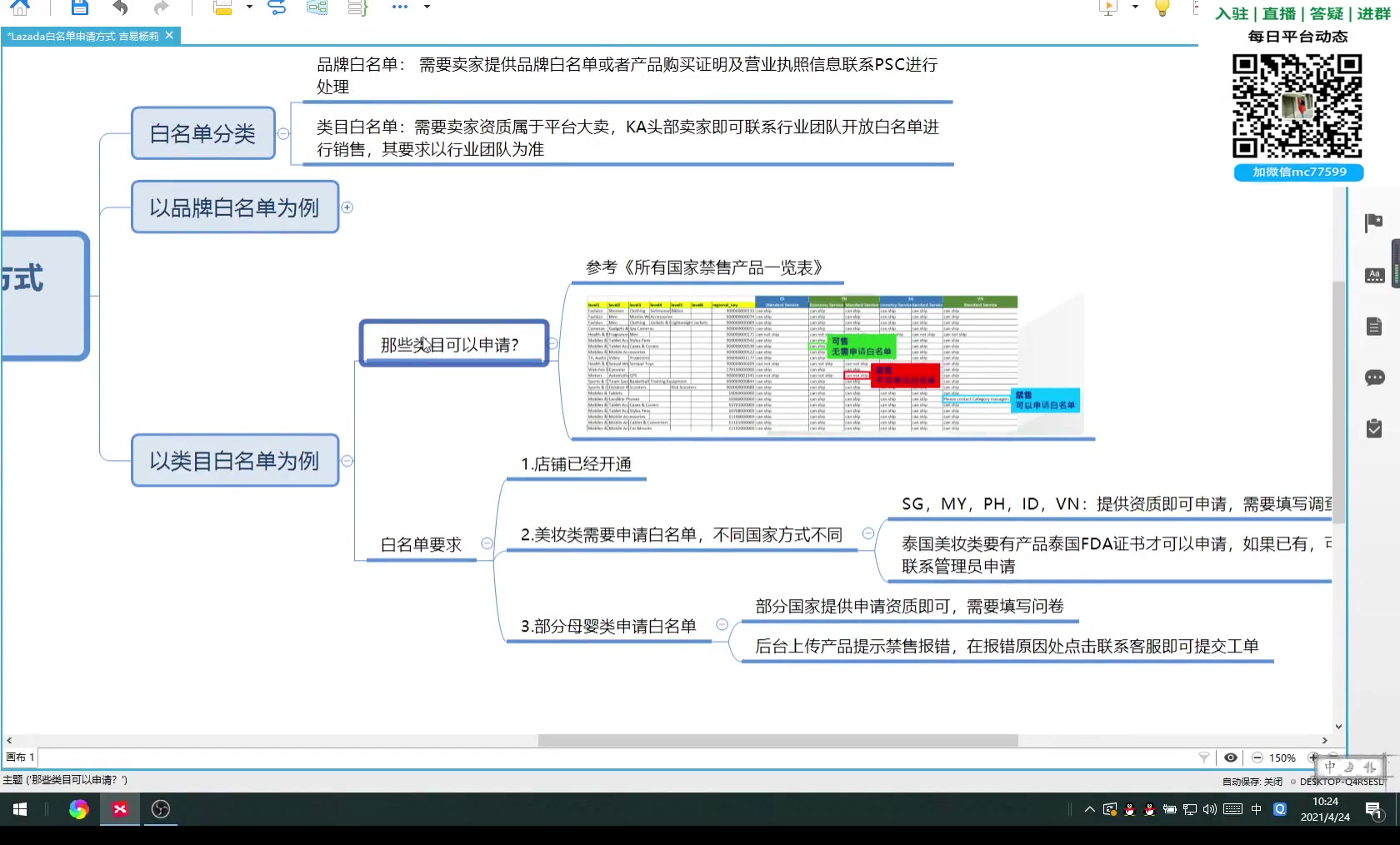Open the task clipboard panel in the sidebar

click(1374, 428)
